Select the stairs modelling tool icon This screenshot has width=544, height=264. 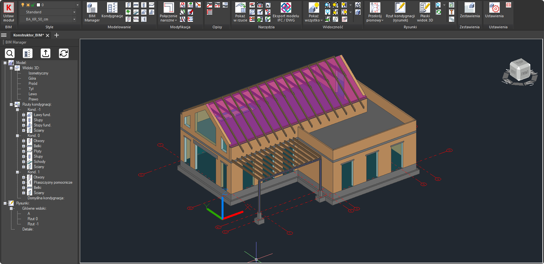click(x=136, y=12)
